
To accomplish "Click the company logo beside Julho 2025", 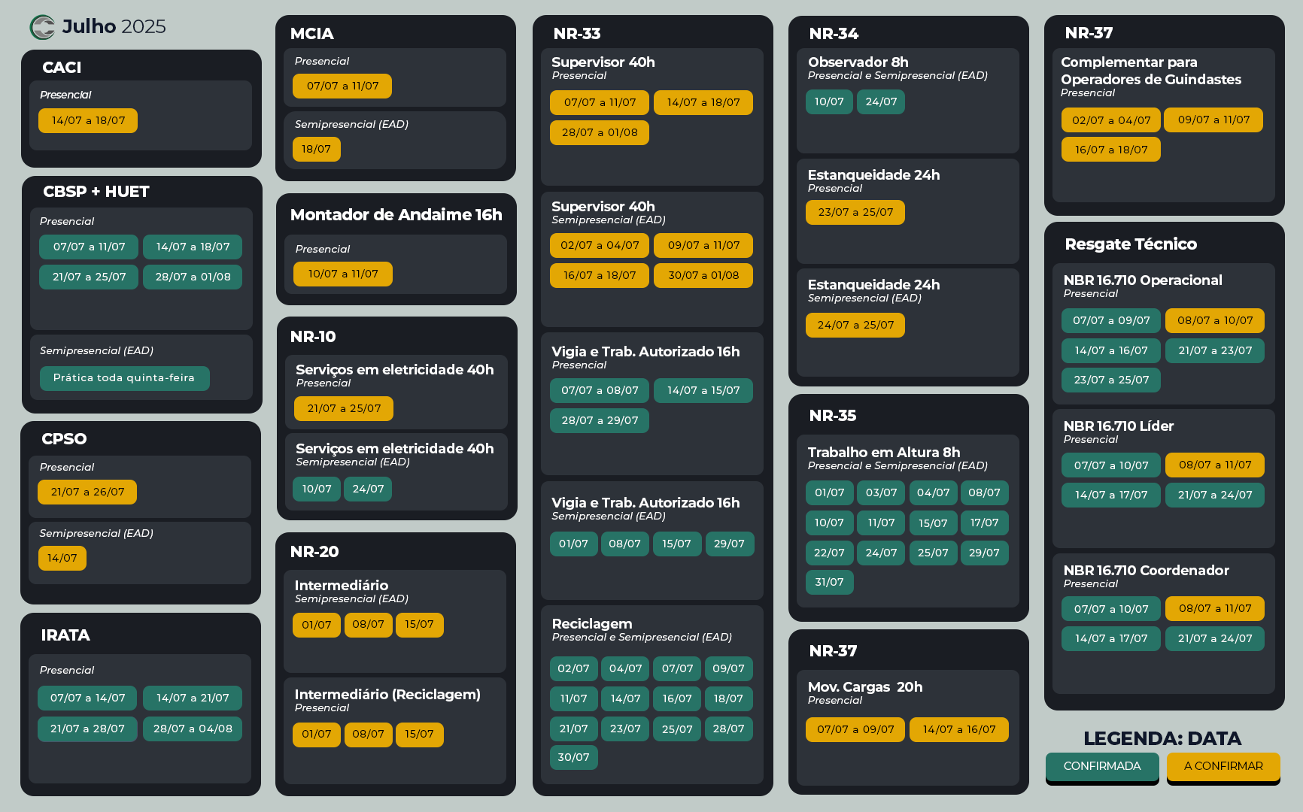I will tap(42, 27).
